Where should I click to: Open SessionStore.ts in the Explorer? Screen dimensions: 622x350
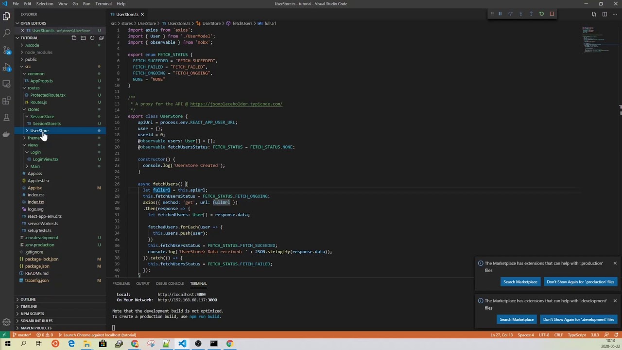[47, 123]
